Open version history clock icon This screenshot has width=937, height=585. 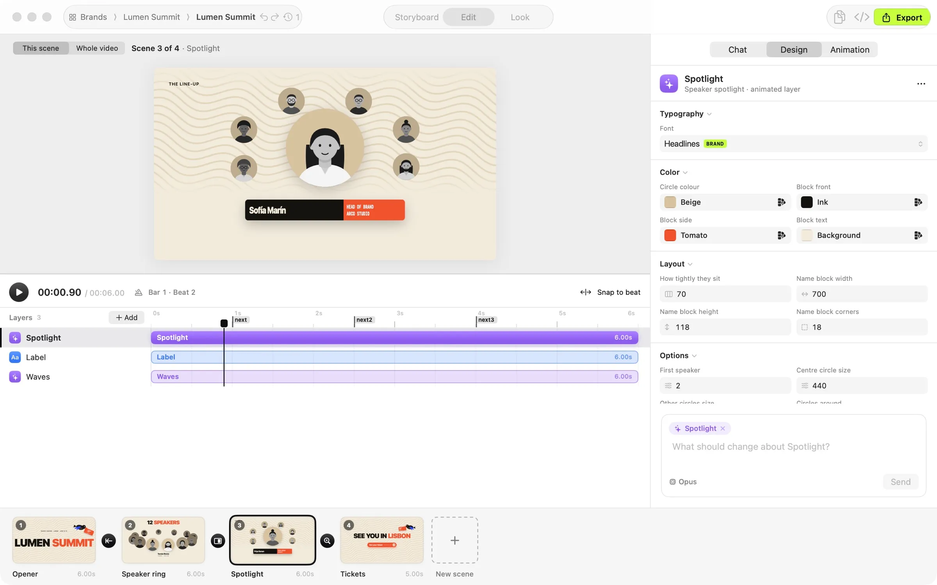click(x=288, y=17)
